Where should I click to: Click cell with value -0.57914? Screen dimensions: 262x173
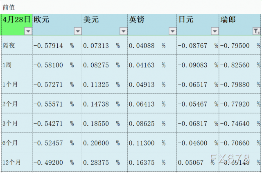[57, 45]
